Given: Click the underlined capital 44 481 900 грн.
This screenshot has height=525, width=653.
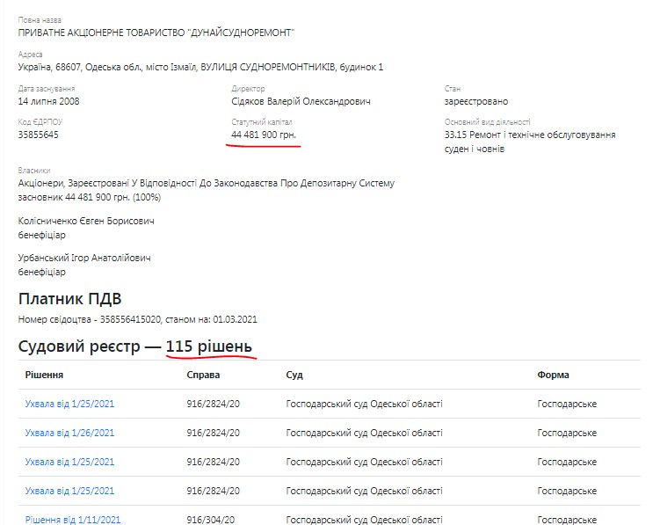Looking at the screenshot, I should click(x=264, y=135).
